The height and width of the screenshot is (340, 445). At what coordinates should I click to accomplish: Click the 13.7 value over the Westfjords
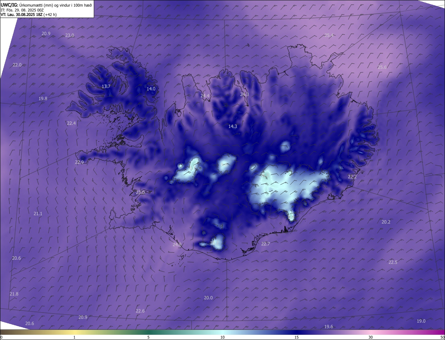pos(106,87)
